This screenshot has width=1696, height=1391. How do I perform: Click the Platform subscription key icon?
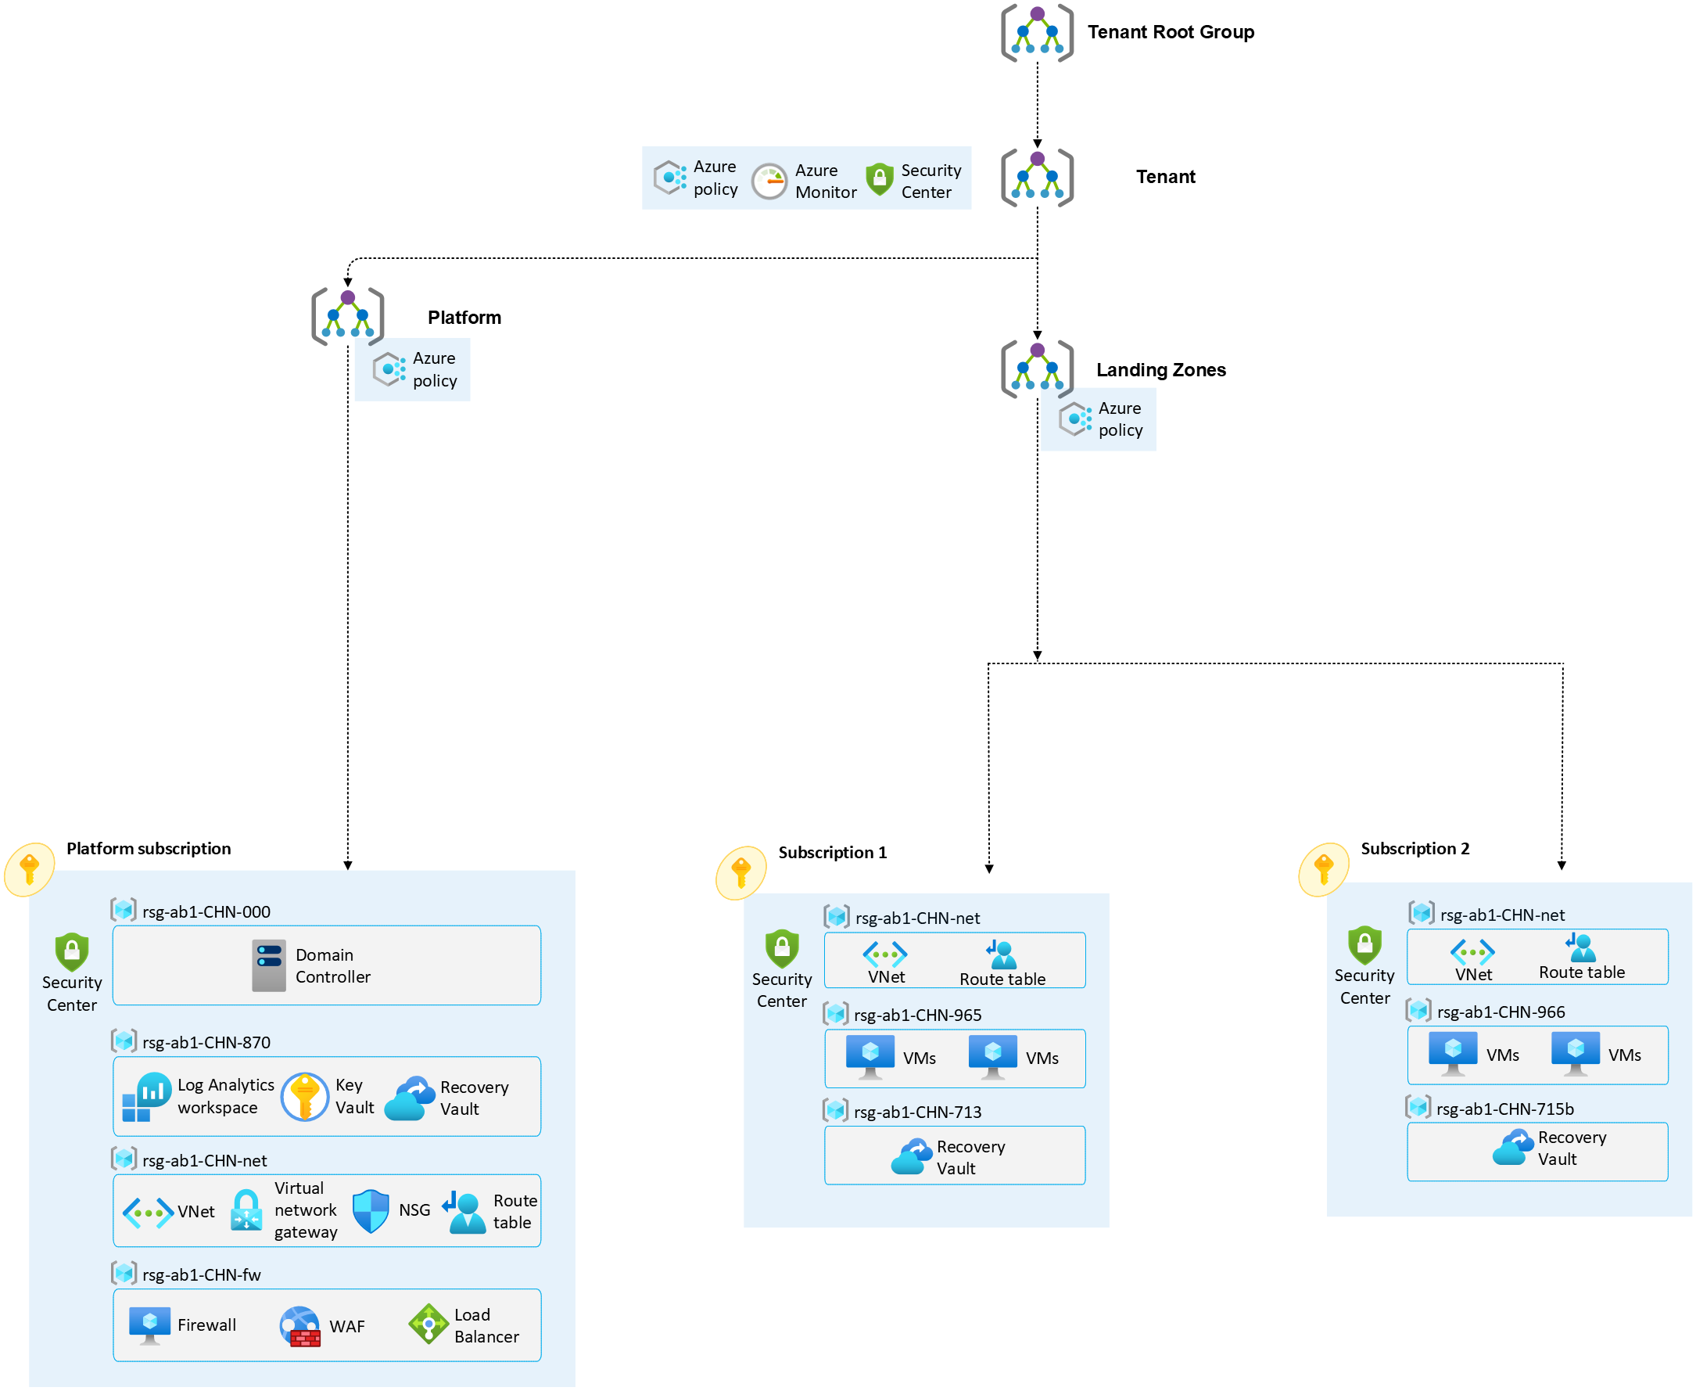tap(30, 868)
